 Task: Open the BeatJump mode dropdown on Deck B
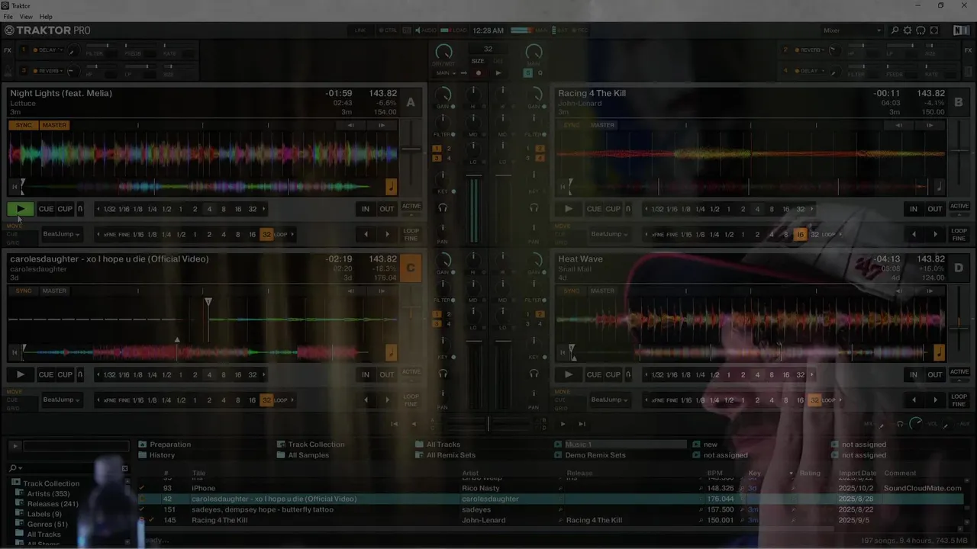[610, 234]
